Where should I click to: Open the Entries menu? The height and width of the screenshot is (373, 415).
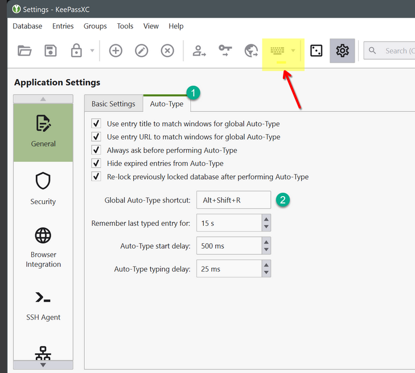coord(63,26)
